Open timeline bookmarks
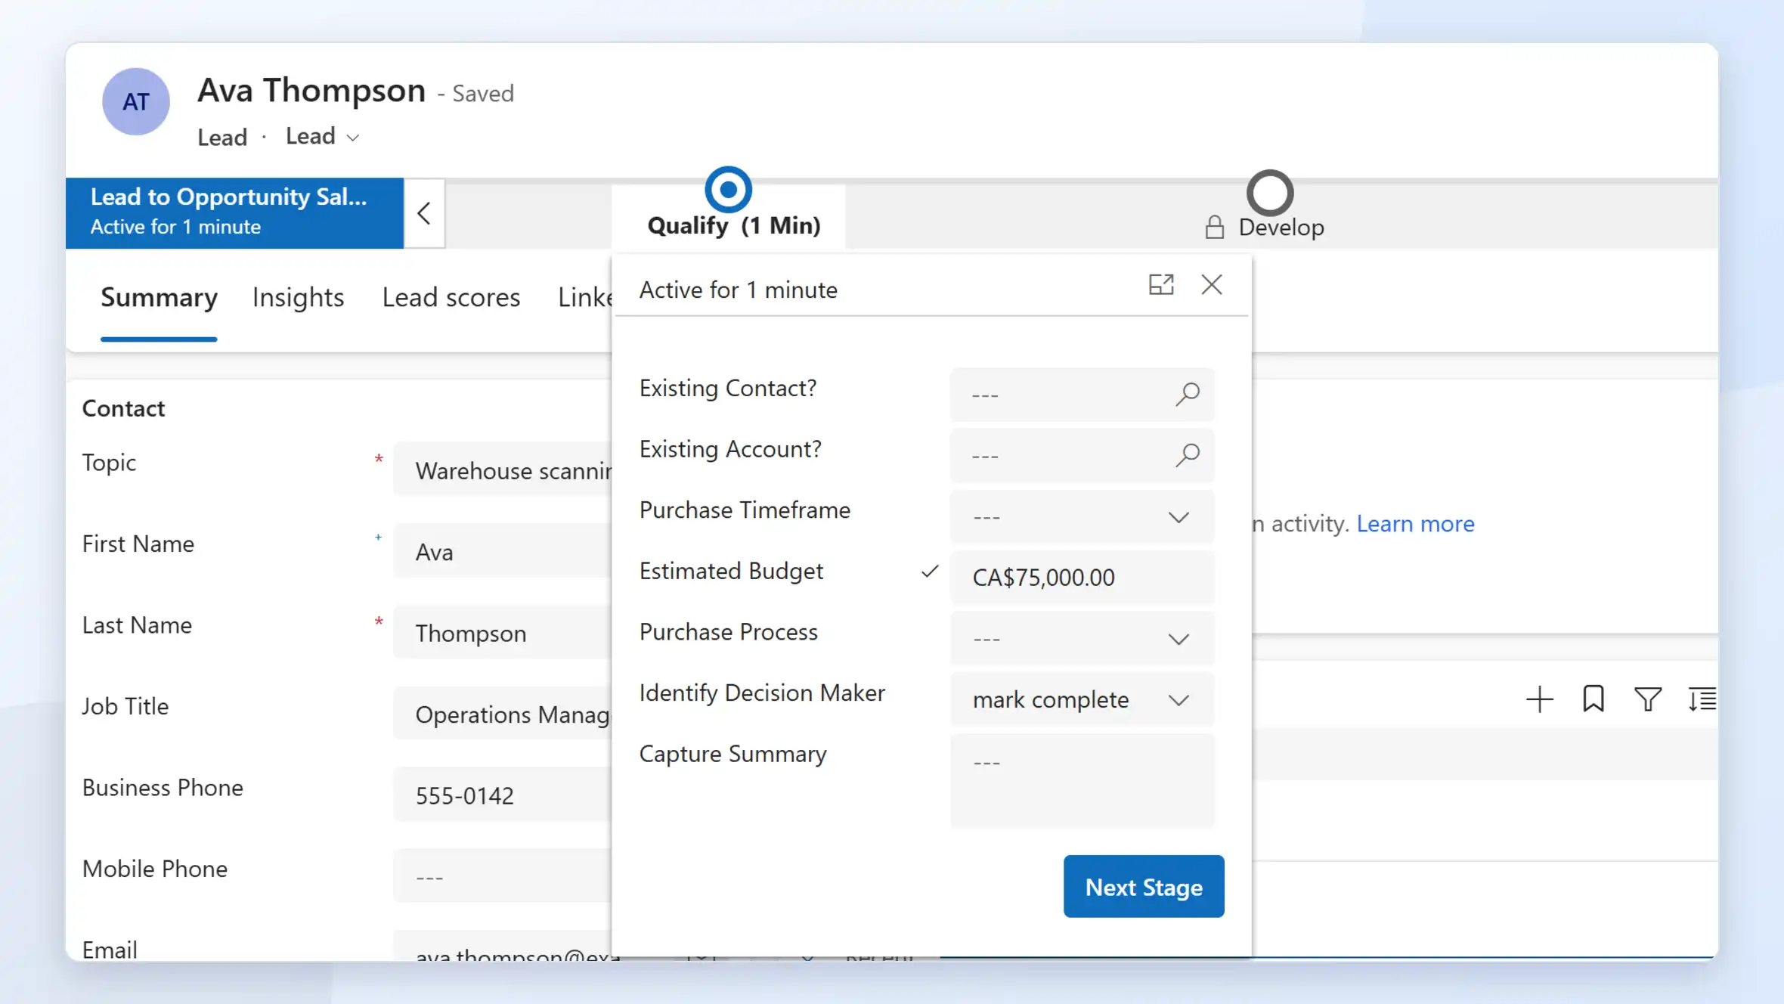 click(1594, 699)
